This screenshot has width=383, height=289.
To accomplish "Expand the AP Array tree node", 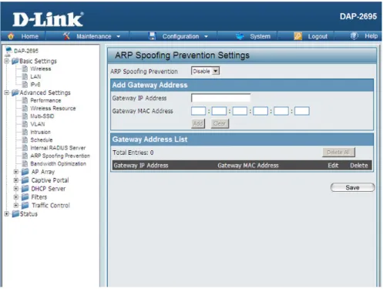I will [16, 172].
